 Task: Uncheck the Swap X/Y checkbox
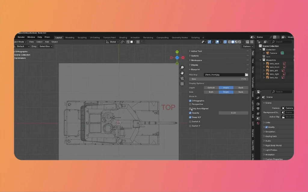tap(190, 117)
